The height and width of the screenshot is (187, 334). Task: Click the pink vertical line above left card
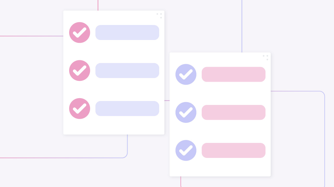[x=98, y=5]
